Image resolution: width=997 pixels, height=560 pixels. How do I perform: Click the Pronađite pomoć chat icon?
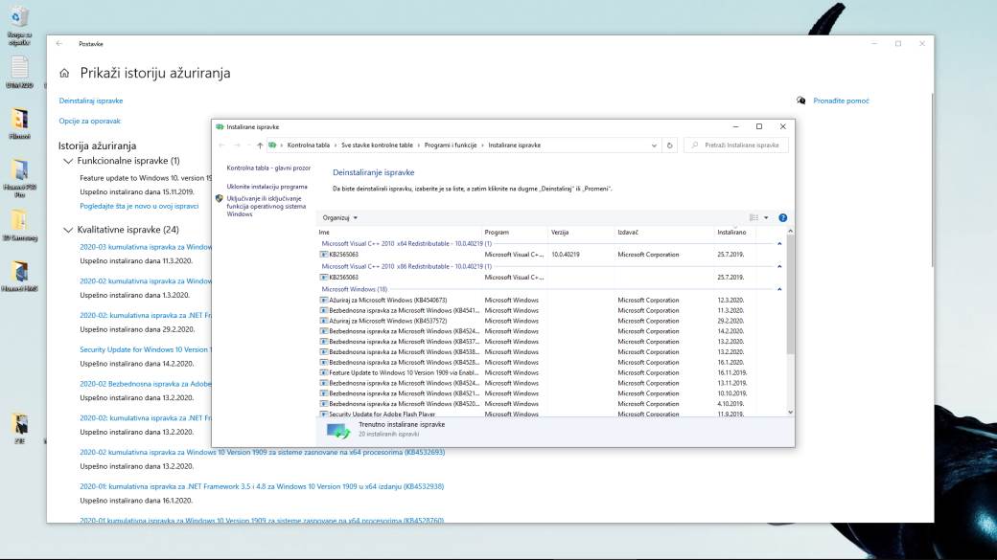801,101
